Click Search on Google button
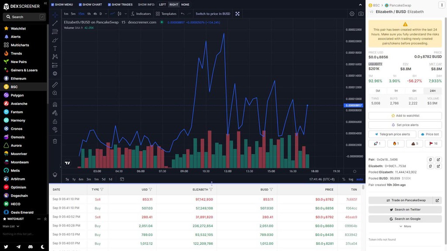The height and width of the screenshot is (251, 447). pyautogui.click(x=405, y=219)
